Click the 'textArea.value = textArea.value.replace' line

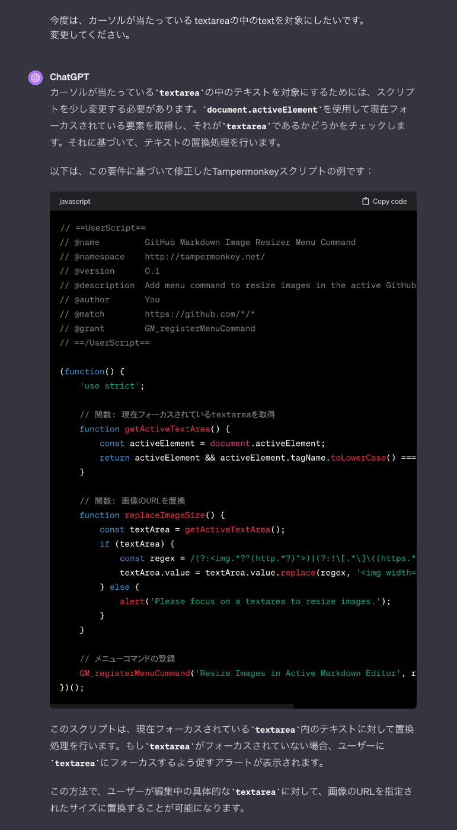[268, 573]
